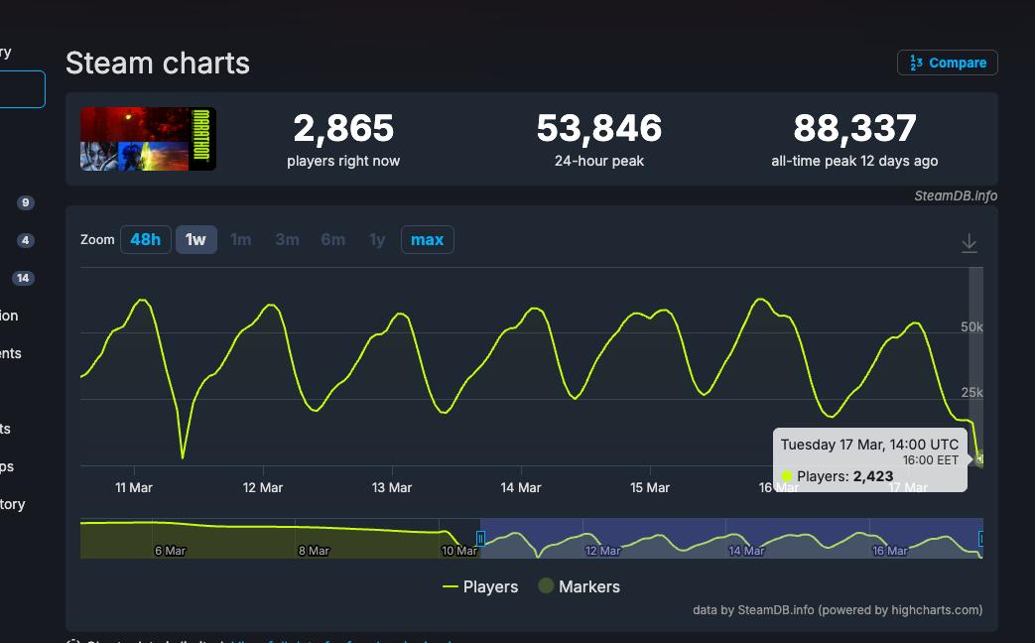Select the 1y zoom option
Viewport: 1035px width, 643px height.
[377, 239]
